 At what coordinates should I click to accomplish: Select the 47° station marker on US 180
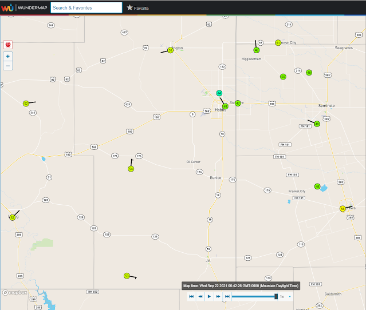(x=238, y=103)
